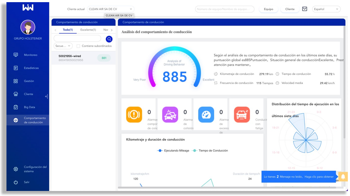
Task: Switch to the Excelente(1) tab
Action: point(88,30)
